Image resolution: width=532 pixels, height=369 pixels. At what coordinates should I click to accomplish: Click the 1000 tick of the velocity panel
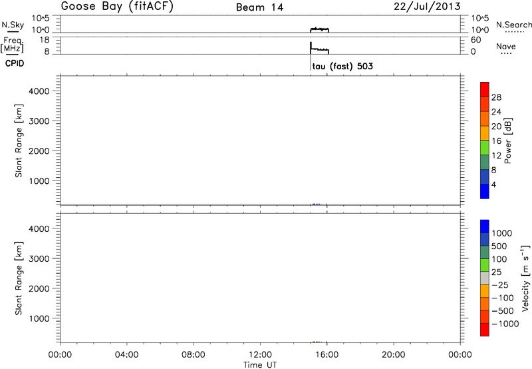click(39, 318)
